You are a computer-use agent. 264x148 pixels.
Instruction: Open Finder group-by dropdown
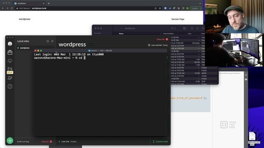coord(185,28)
